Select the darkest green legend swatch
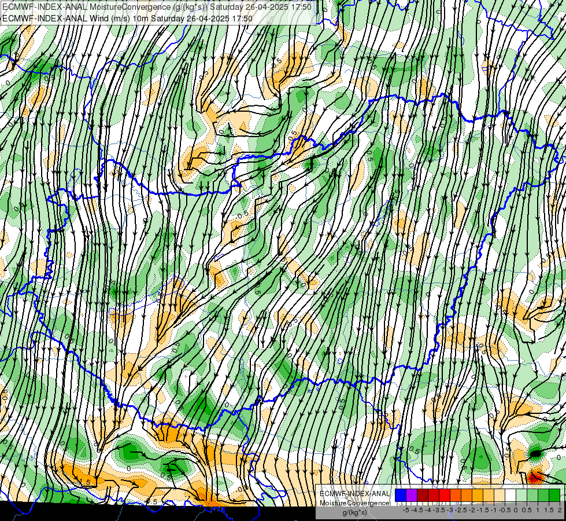 (554, 496)
